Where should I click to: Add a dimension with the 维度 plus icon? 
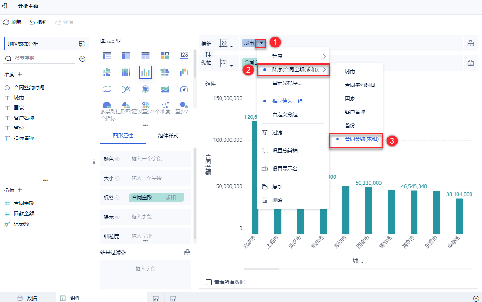point(20,74)
